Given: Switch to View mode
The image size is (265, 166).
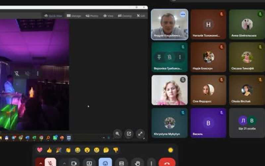Looking at the screenshot, I should coord(108,16).
